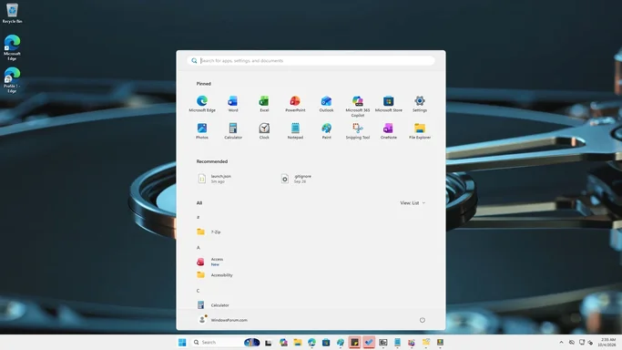Launch Word from the Pinned section
622x350 pixels.
click(x=233, y=104)
